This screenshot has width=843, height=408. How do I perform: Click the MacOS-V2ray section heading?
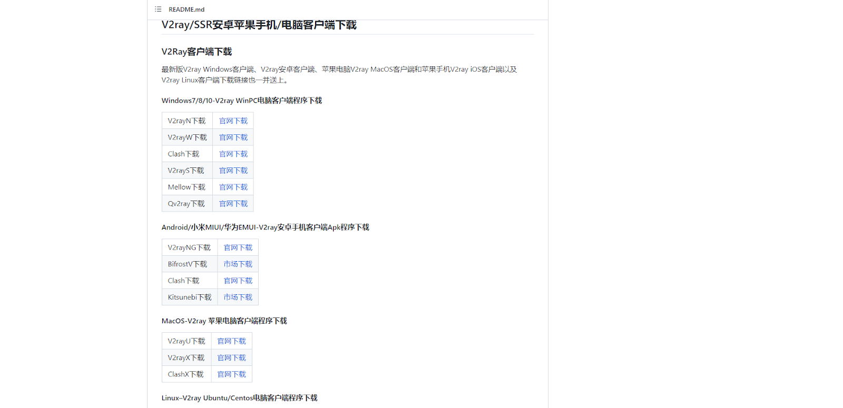click(224, 321)
